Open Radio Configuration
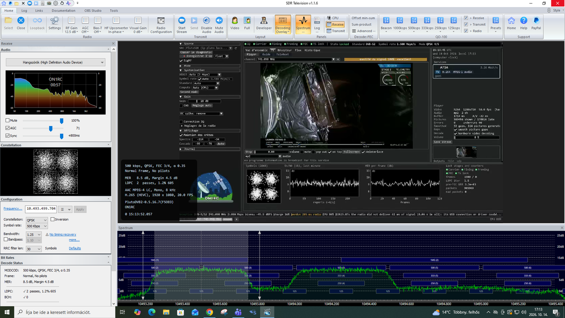565x318 pixels. point(161,25)
